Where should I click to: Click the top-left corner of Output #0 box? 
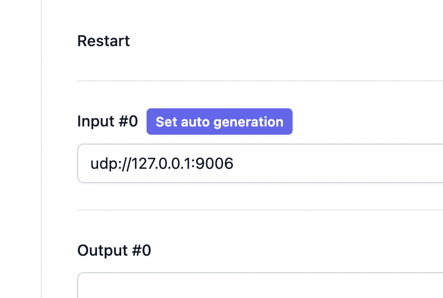80,275
